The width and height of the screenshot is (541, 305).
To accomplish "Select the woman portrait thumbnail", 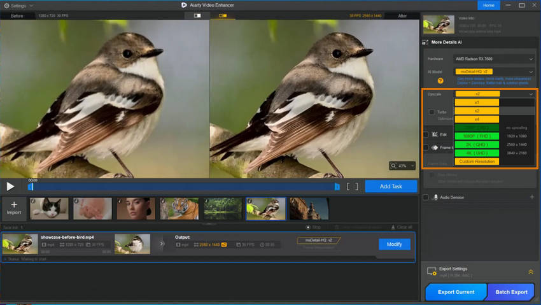I will [136, 209].
